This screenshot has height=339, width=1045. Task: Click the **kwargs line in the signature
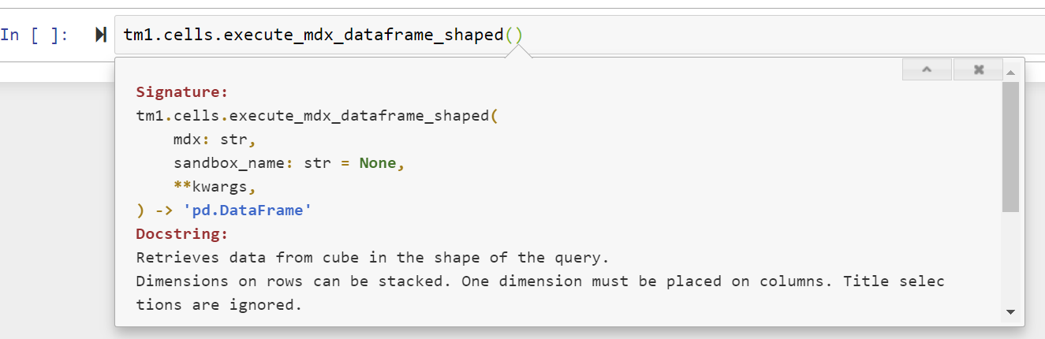click(x=215, y=187)
